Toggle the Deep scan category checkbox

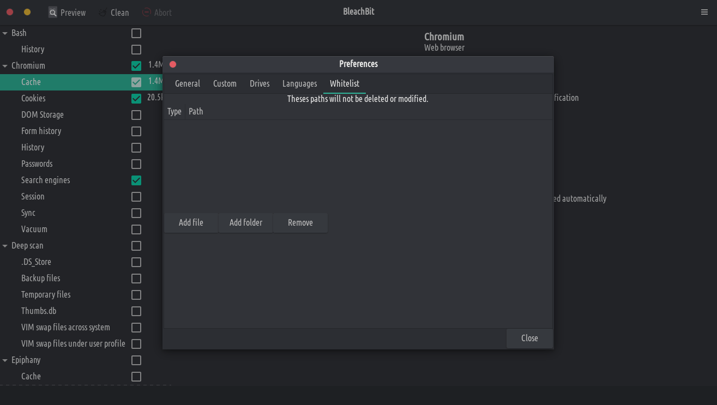coord(136,246)
